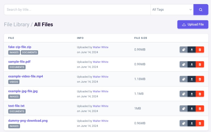Image resolution: width=211 pixels, height=132 pixels.
Task: Click the search magnifier button
Action: 201,10
